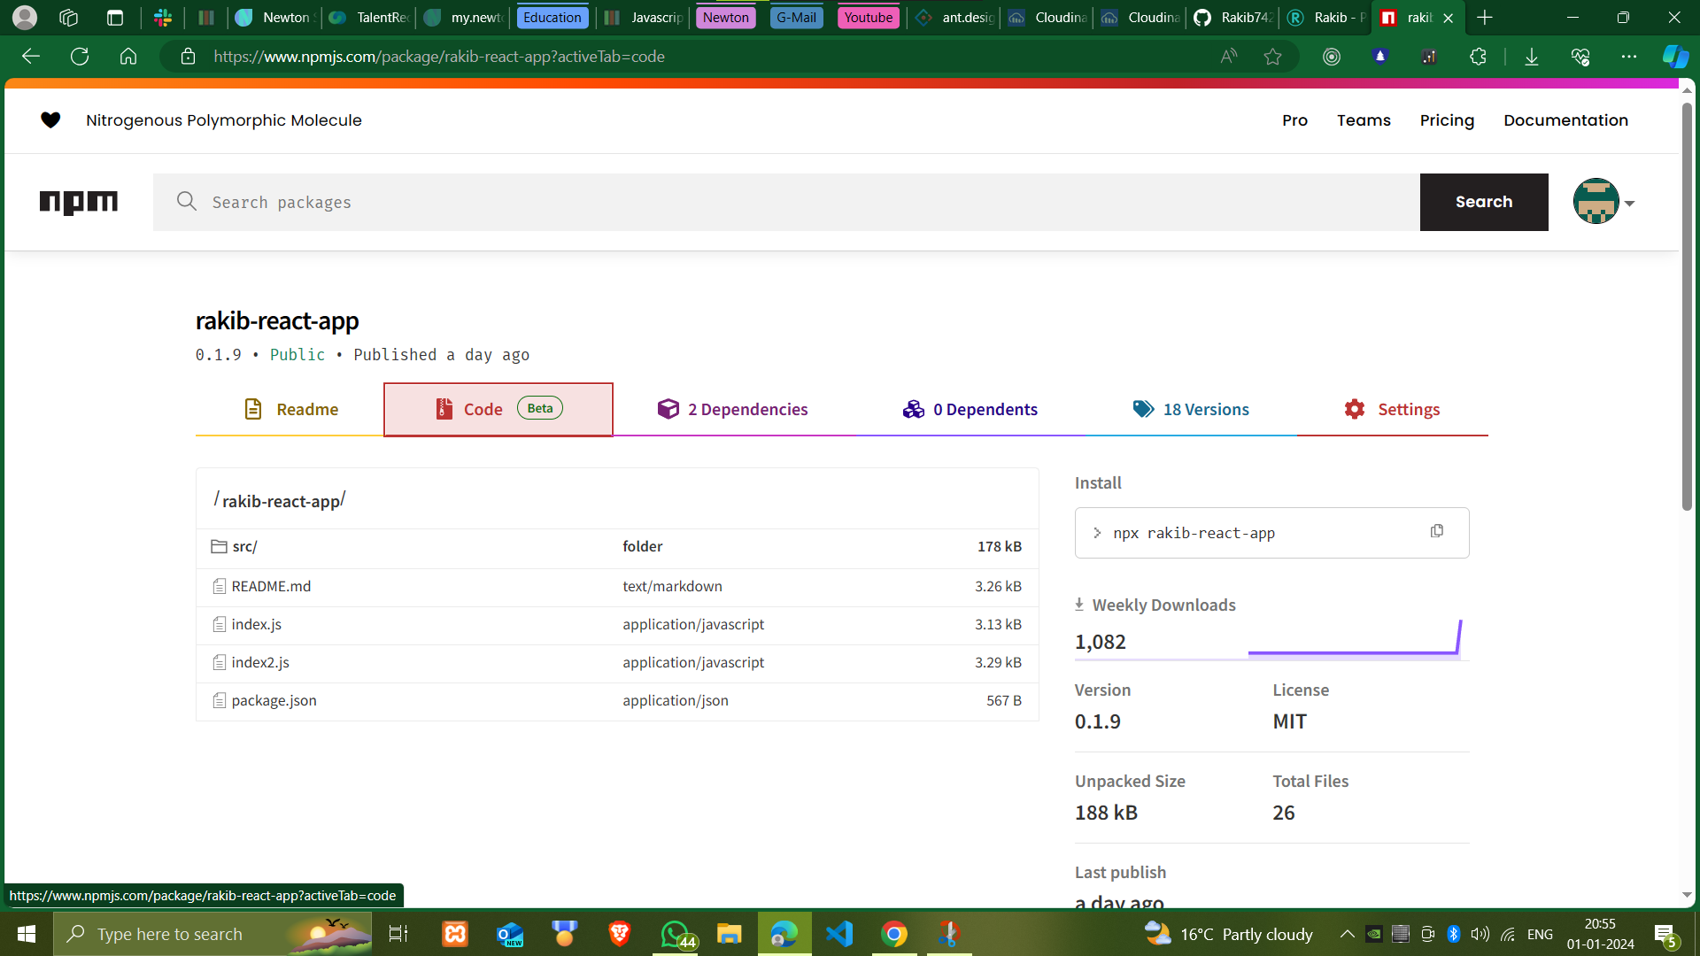Open the 0 Dependents tab
The height and width of the screenshot is (956, 1700).
[x=970, y=409]
